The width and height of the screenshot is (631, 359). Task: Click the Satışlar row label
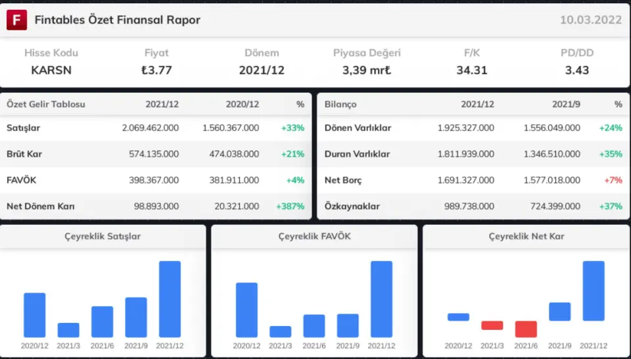[24, 128]
